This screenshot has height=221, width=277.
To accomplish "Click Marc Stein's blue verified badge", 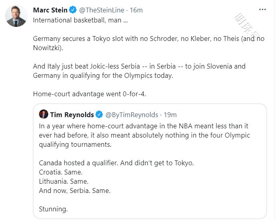I will [x=72, y=10].
